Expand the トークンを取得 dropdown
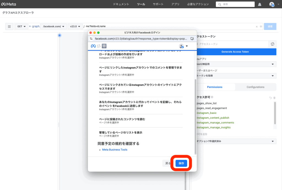Viewport: 282px width, 190px height. point(237,76)
